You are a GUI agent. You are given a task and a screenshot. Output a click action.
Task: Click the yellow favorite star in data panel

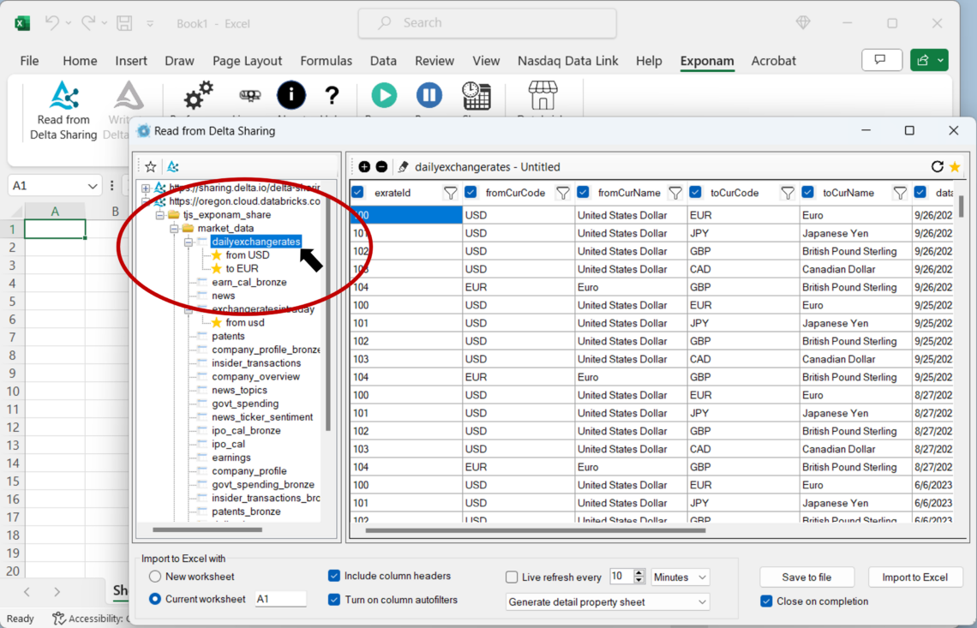pyautogui.click(x=954, y=167)
